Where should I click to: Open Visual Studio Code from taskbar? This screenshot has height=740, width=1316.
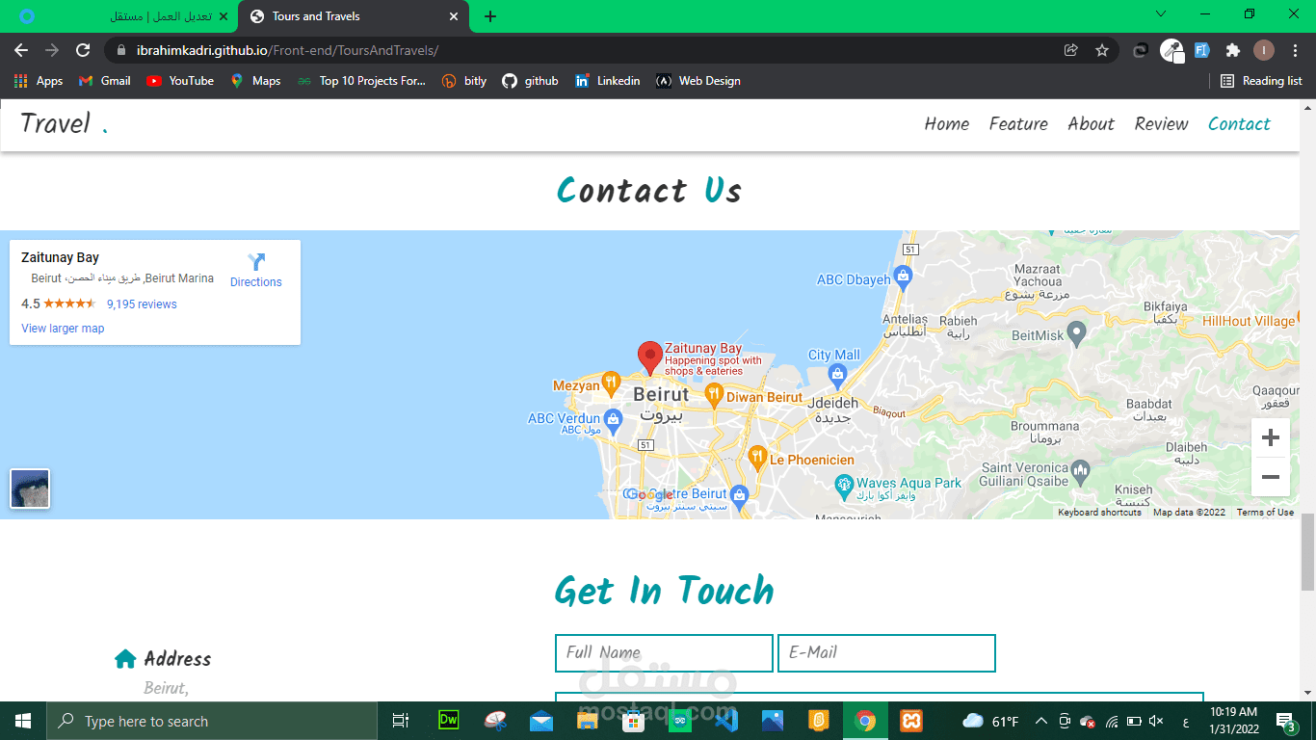[x=725, y=720]
